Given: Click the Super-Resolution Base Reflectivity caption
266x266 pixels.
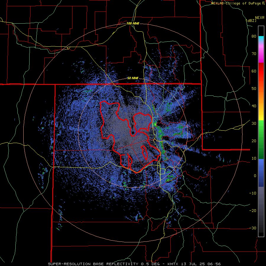Looking at the screenshot, I should 134,264.
